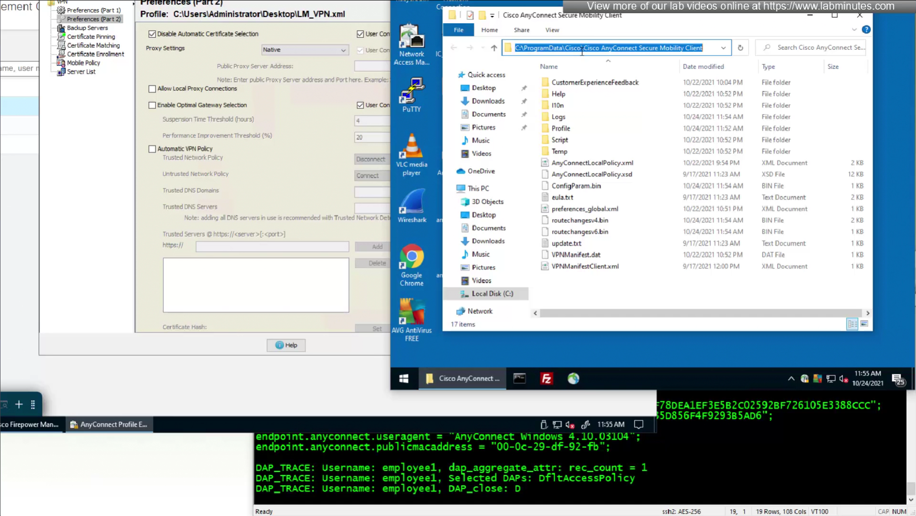916x516 pixels.
Task: Open the Proxy Settings Native dropdown
Action: (x=305, y=50)
